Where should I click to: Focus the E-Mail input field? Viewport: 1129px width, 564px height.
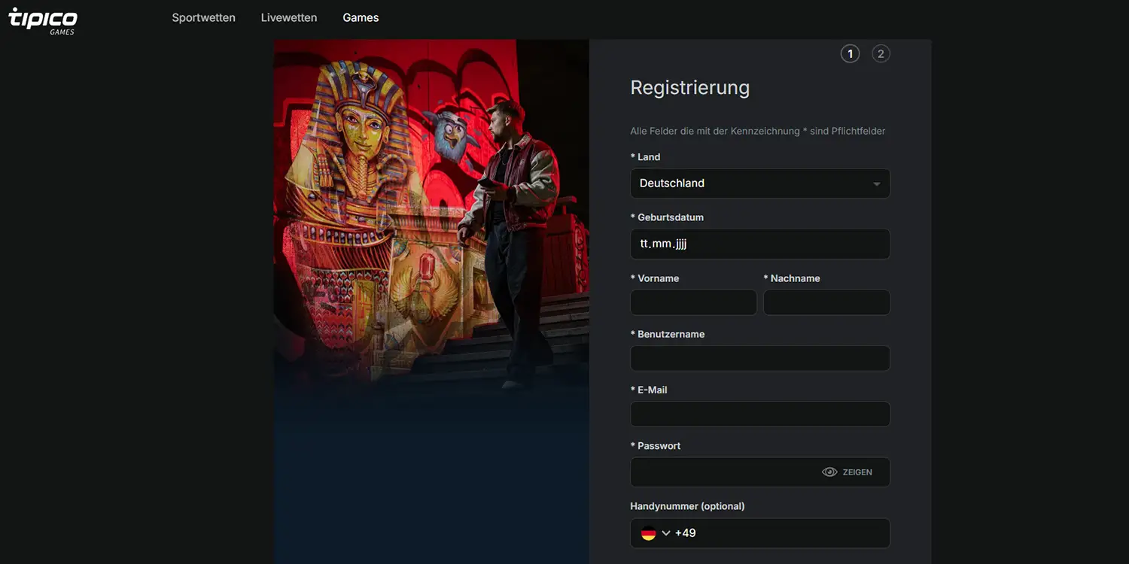(x=760, y=414)
